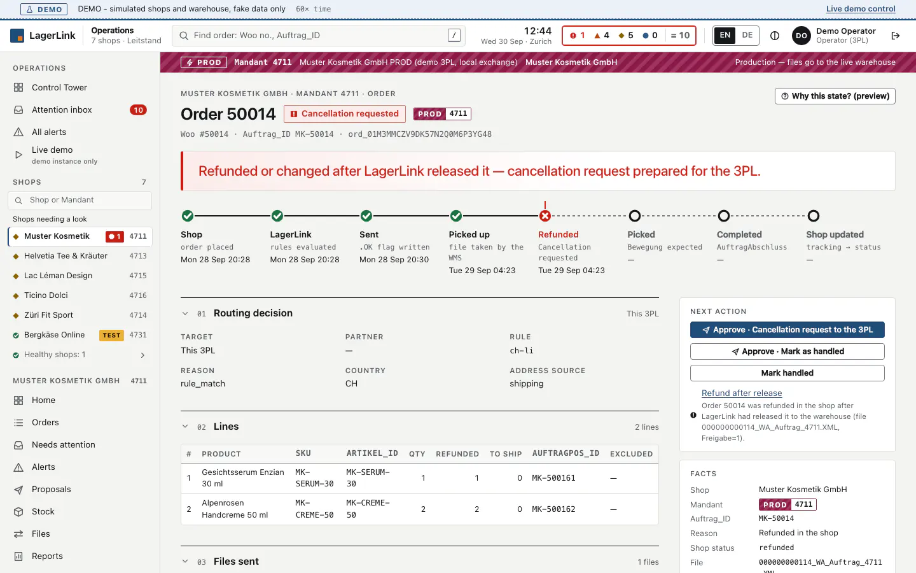916x573 pixels.
Task: Expand the Files sent section
Action: point(185,562)
